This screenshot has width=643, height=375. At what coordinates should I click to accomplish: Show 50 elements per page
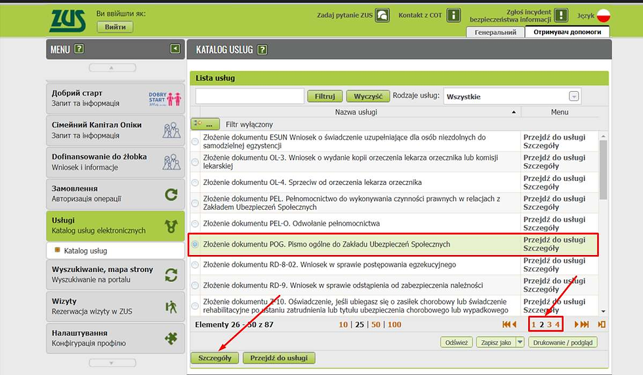pos(375,325)
